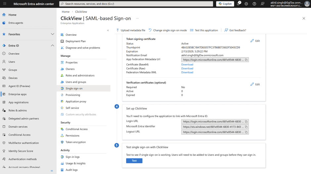
Task: Collapse the Entra ID section
Action: pos(52,45)
